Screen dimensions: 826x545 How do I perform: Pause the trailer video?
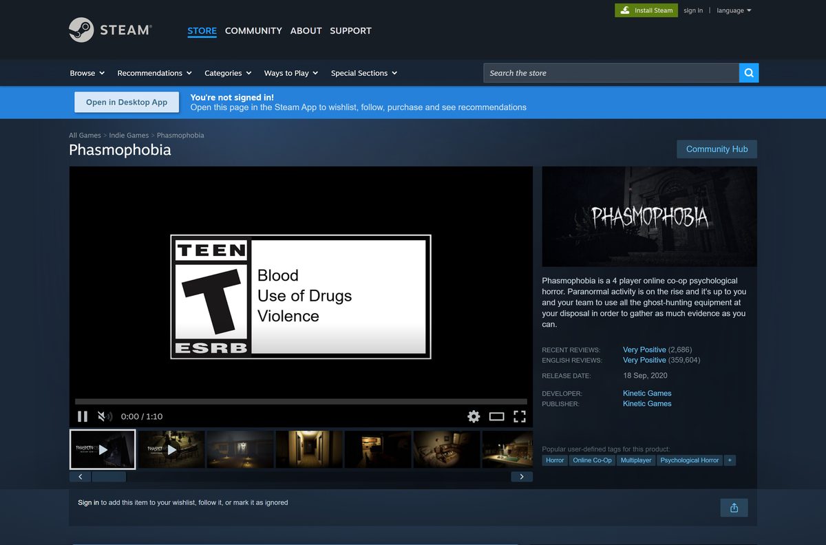[x=83, y=416]
